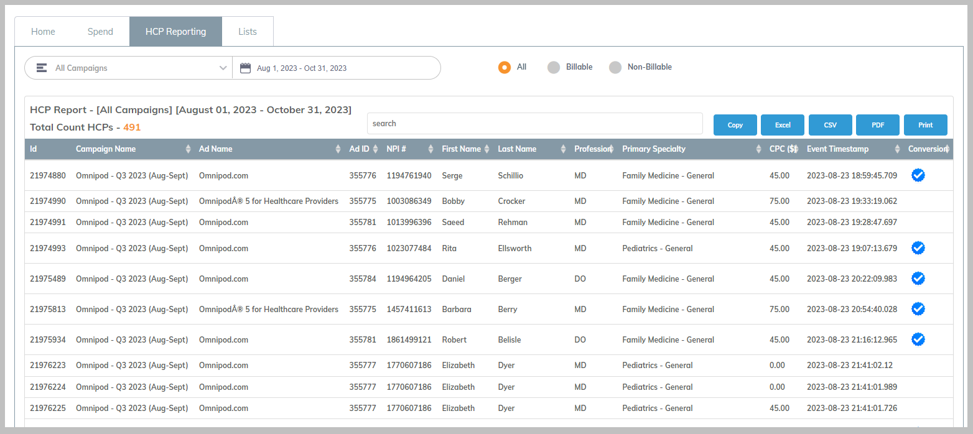
Task: Click Ad ID 355784 cell
Action: tap(363, 279)
